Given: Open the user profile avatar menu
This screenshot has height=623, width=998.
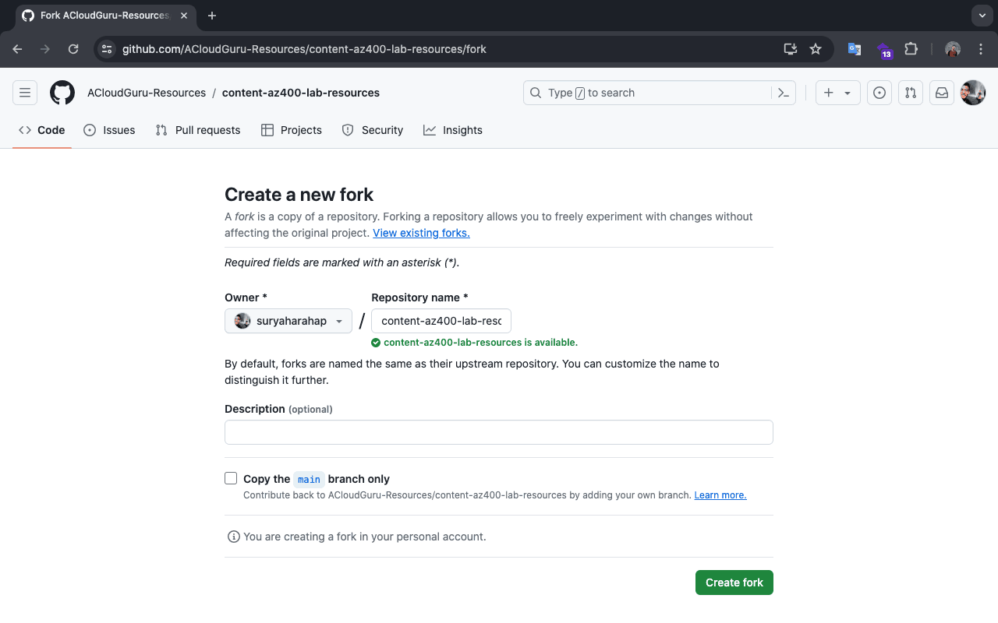Looking at the screenshot, I should [973, 93].
